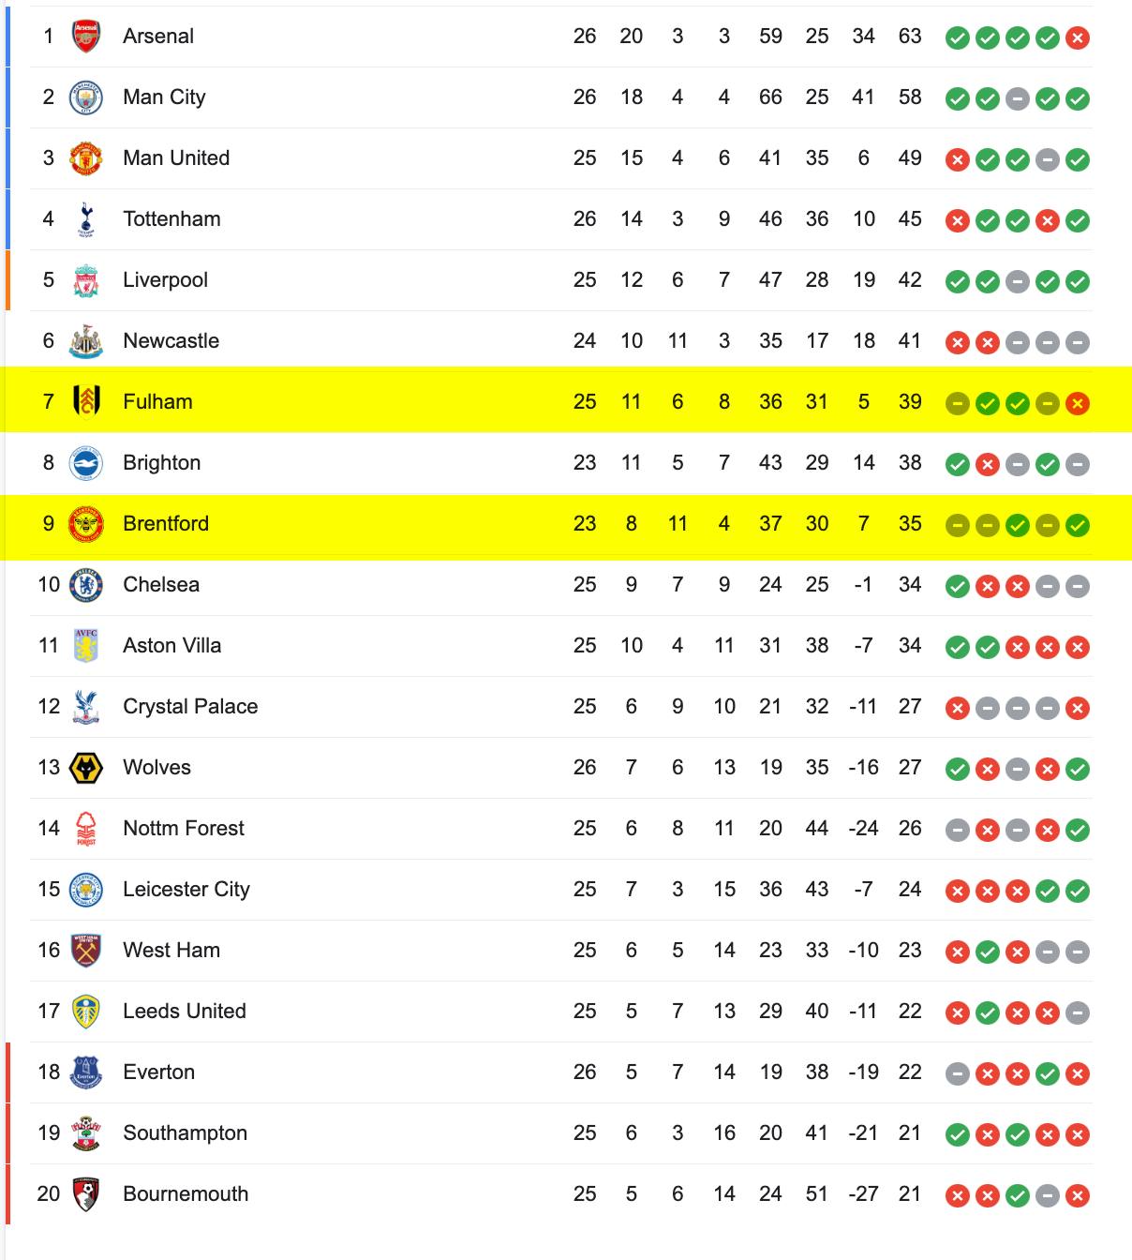Click the Man City club crest
Viewport: 1132px width, 1260px height.
click(86, 97)
